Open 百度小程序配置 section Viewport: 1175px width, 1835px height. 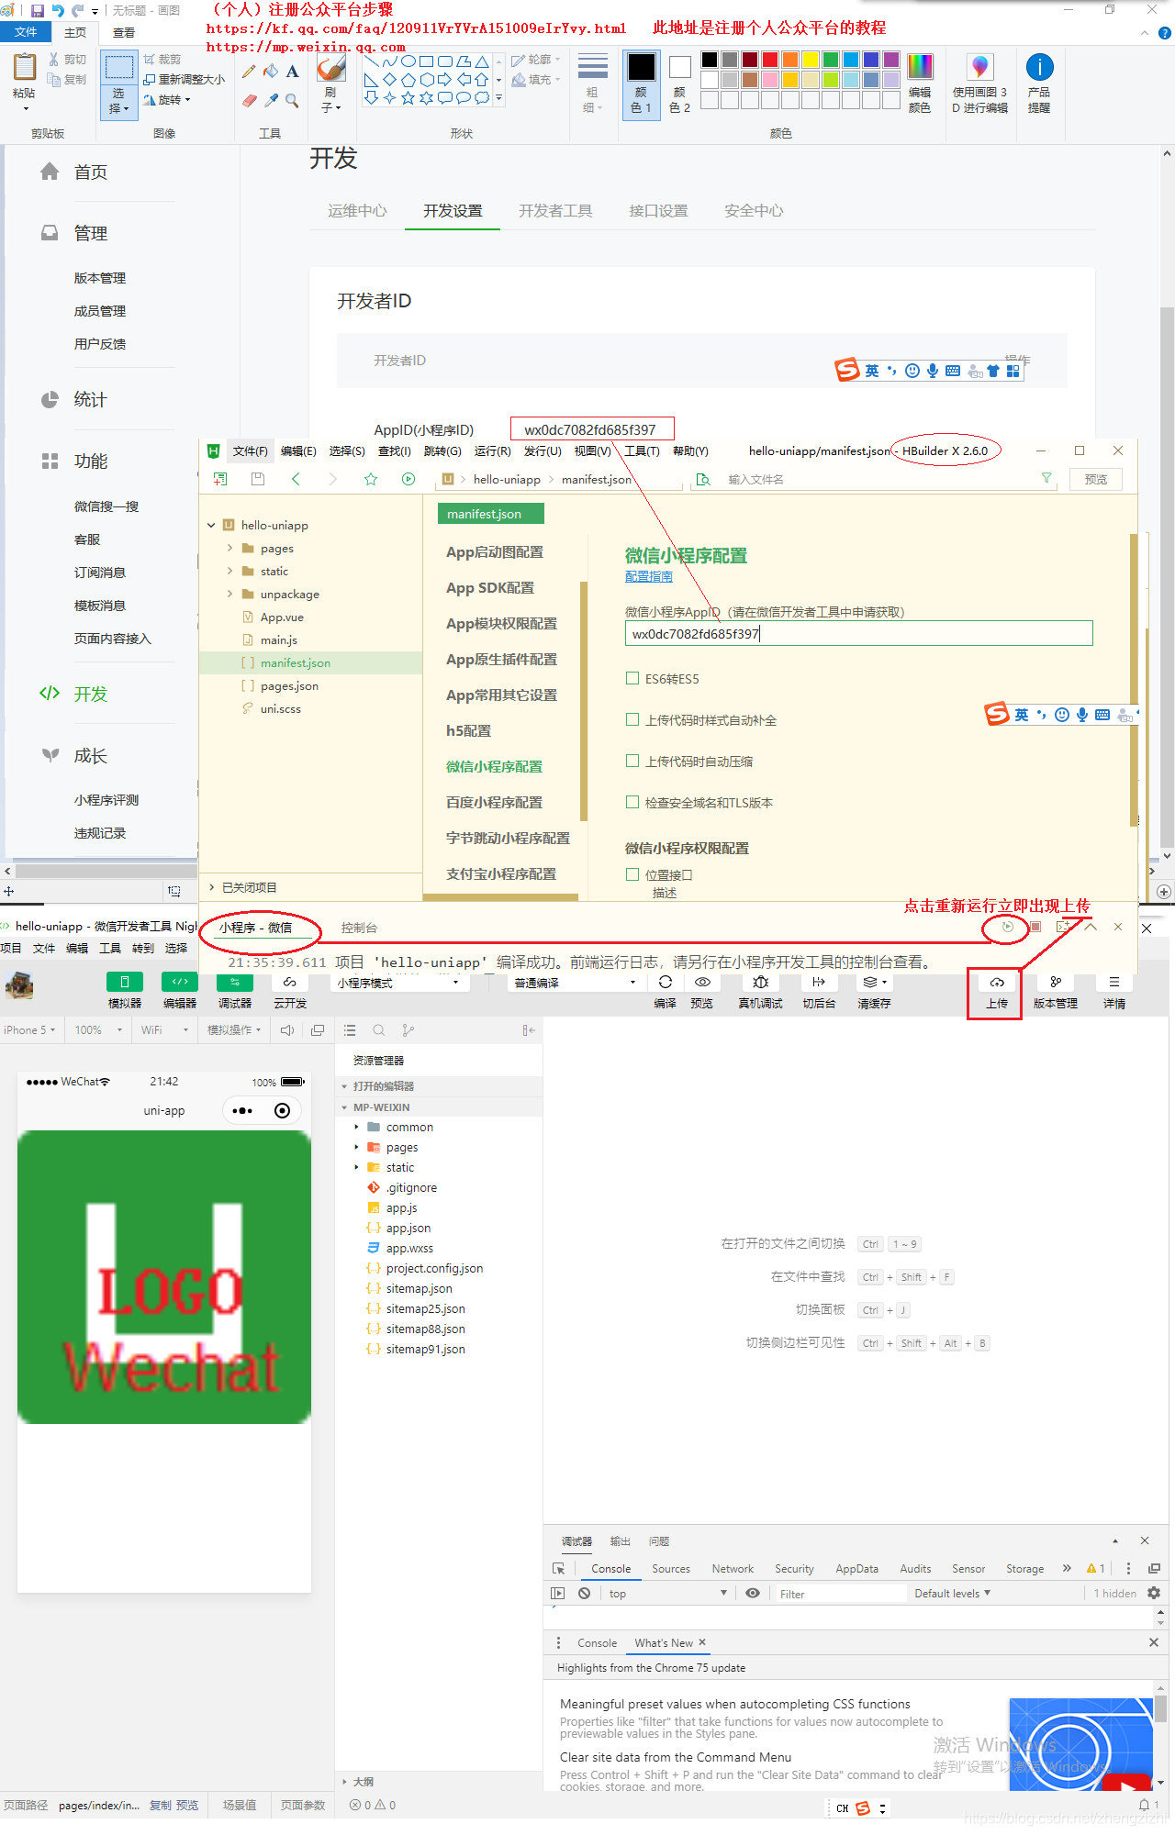coord(494,802)
